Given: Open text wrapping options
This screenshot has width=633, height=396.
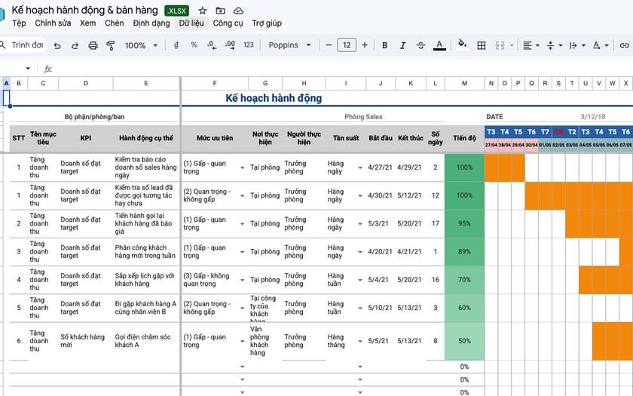Looking at the screenshot, I should [x=577, y=45].
